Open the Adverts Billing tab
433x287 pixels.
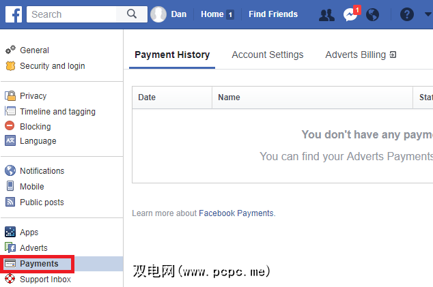pyautogui.click(x=361, y=55)
